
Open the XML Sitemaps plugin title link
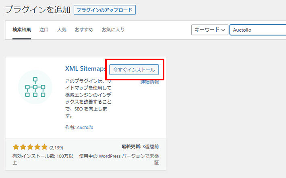click(85, 69)
